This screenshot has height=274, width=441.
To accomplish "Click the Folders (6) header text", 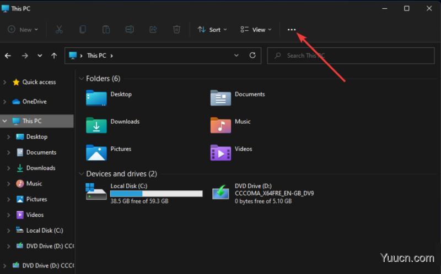I will tap(103, 79).
